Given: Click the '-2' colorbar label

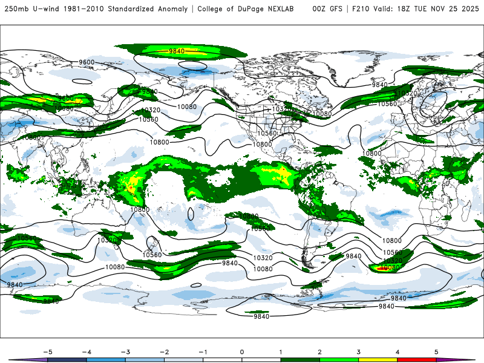Looking at the screenshot, I should click(x=164, y=352).
